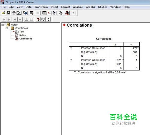Select the Title item in outline tree
Screen dimensions: 150x135
point(22,32)
